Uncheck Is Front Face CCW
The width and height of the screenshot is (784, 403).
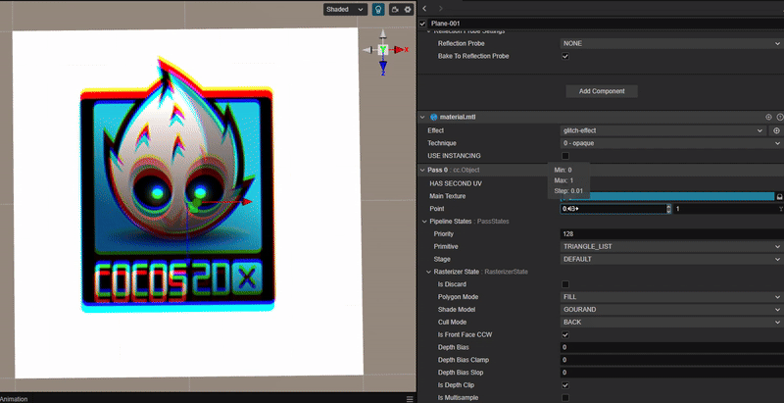[565, 334]
